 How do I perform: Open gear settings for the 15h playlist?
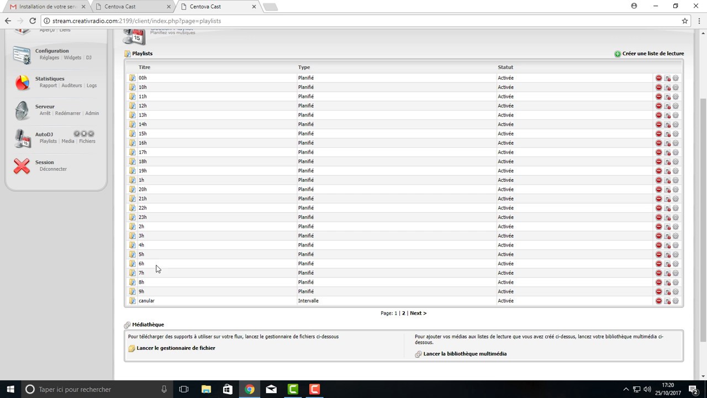pyautogui.click(x=675, y=134)
